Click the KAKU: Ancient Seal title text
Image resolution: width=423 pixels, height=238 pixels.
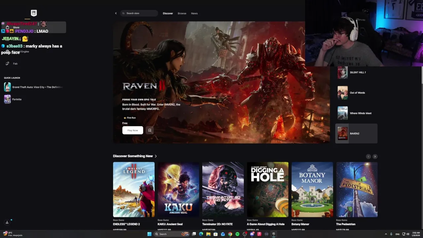coord(170,224)
